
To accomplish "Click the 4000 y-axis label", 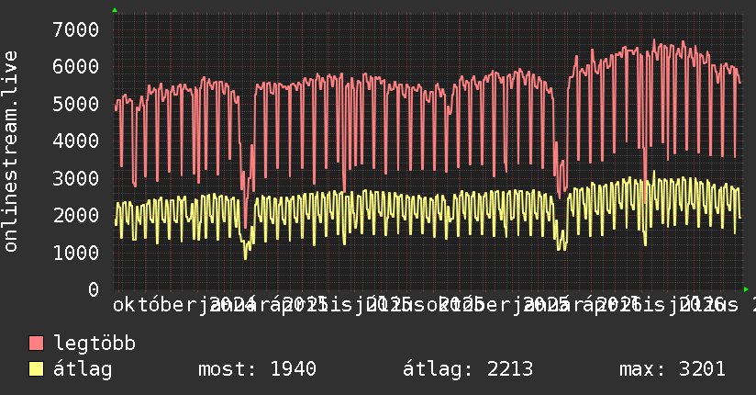I will (76, 141).
